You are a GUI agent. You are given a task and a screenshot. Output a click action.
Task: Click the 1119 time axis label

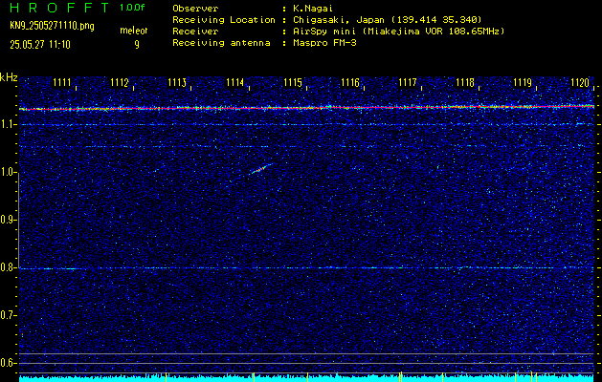tap(523, 82)
